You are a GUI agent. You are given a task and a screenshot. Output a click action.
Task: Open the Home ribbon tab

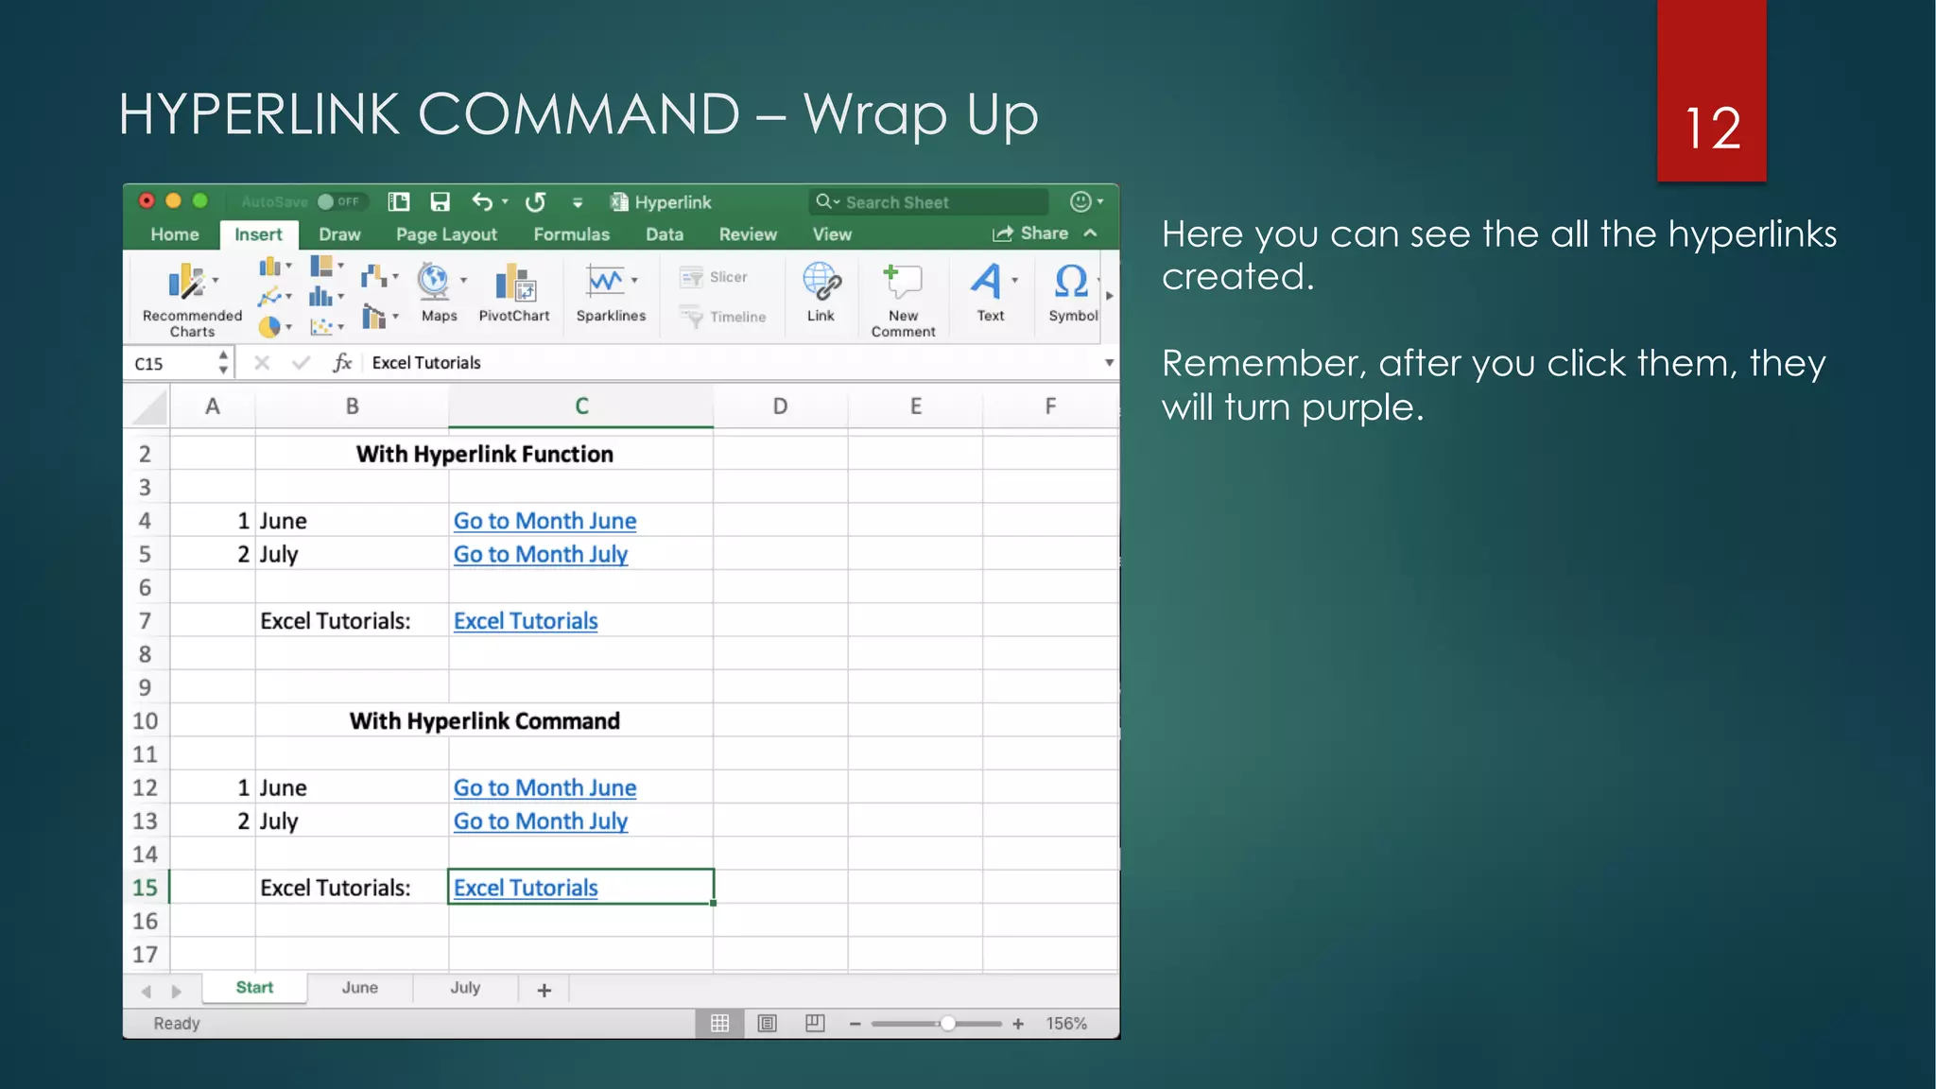point(175,234)
